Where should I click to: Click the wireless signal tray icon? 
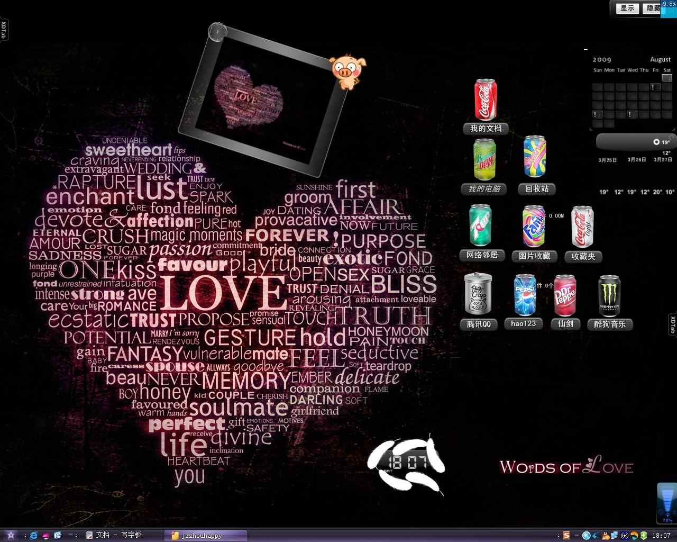click(625, 536)
